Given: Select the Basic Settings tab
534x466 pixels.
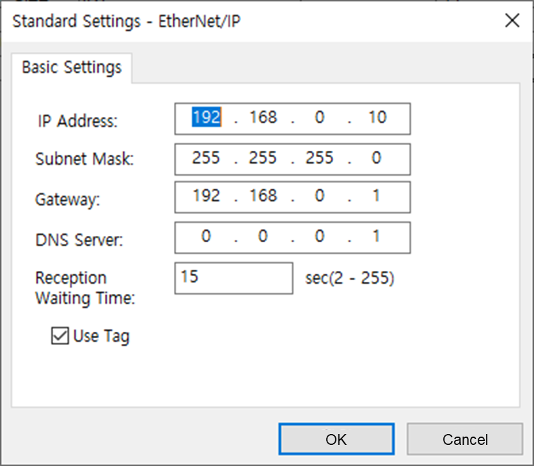Looking at the screenshot, I should [72, 68].
